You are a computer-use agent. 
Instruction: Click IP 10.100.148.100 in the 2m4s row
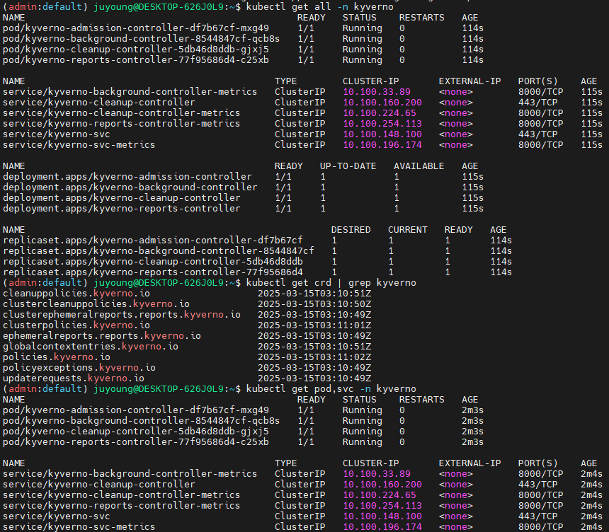[382, 516]
